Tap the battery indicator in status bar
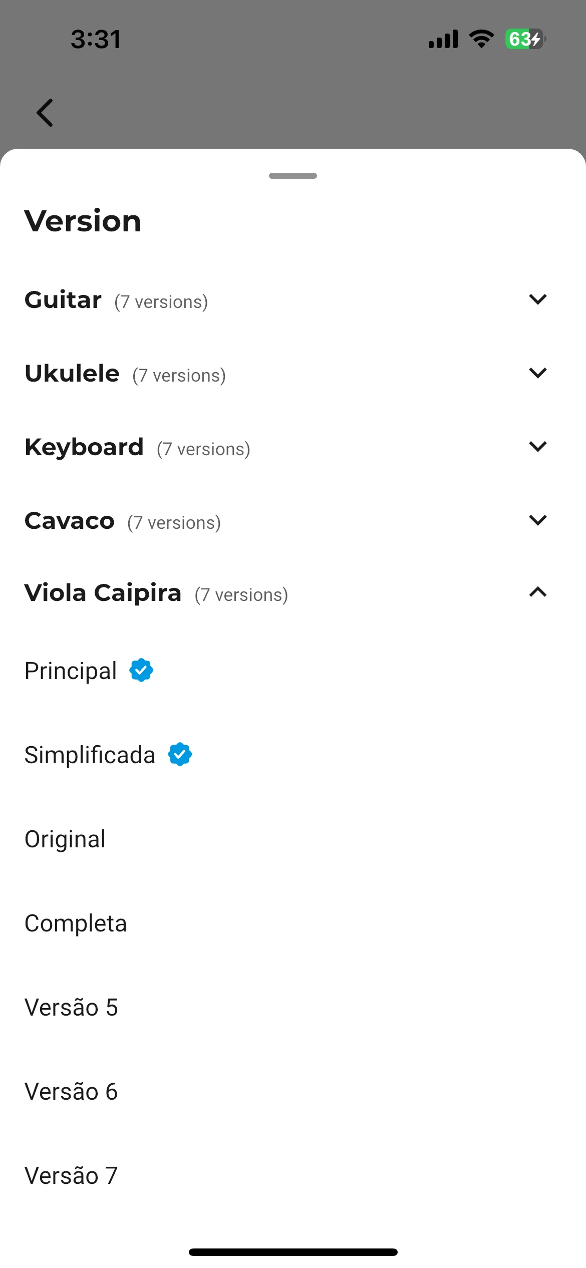 [525, 39]
